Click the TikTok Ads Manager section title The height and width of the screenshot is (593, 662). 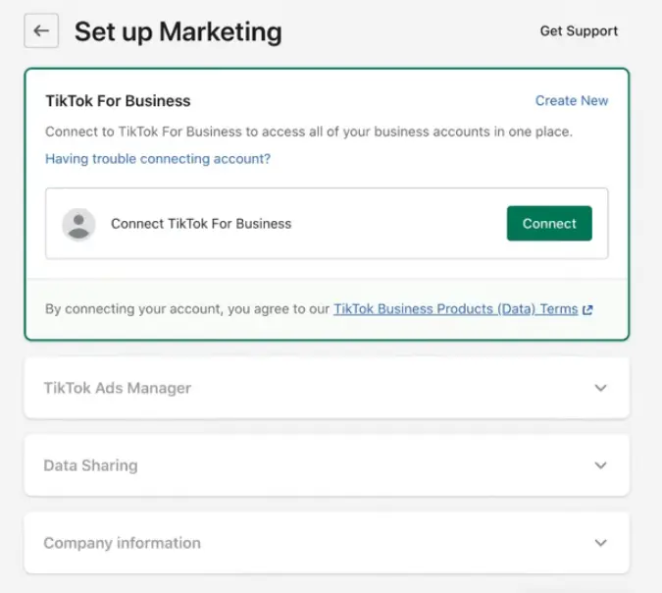(118, 388)
